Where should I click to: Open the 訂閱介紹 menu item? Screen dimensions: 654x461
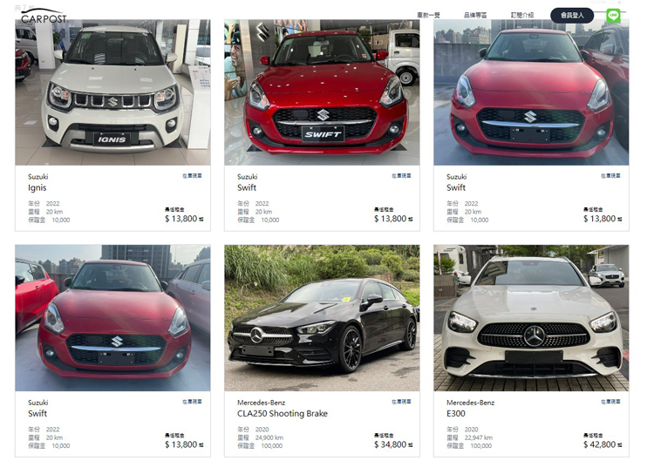[x=522, y=16]
